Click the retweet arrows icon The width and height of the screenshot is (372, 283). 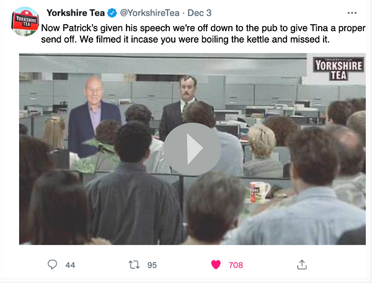click(134, 265)
